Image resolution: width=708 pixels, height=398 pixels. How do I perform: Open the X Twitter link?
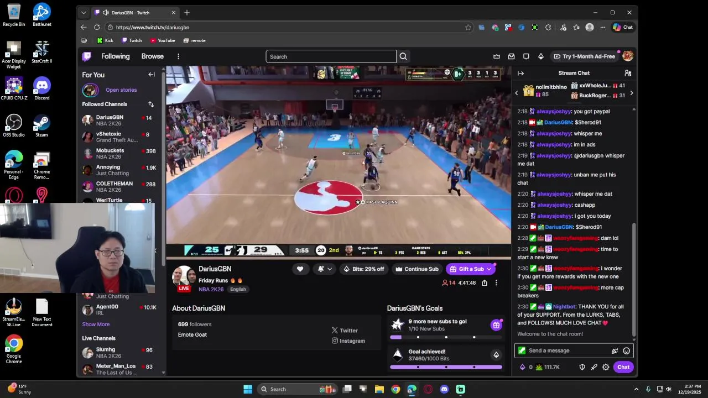pos(345,331)
